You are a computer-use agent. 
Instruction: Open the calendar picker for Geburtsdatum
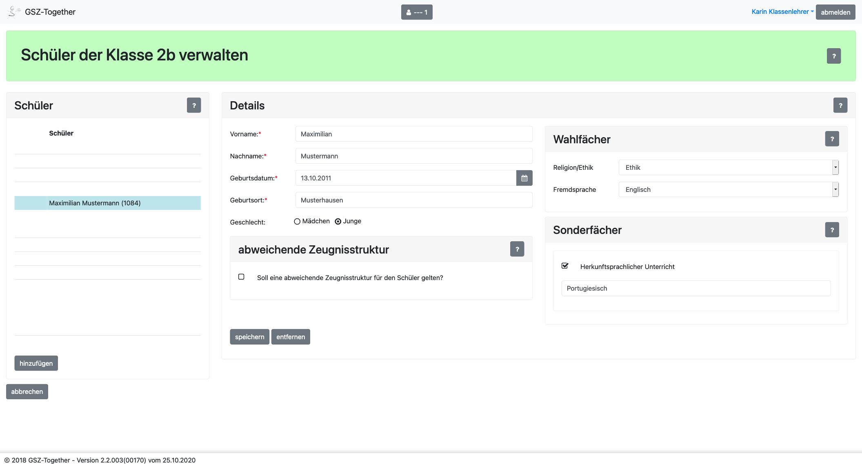point(524,178)
